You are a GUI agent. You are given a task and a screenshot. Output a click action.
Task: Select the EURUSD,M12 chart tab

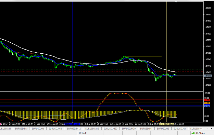74,129
